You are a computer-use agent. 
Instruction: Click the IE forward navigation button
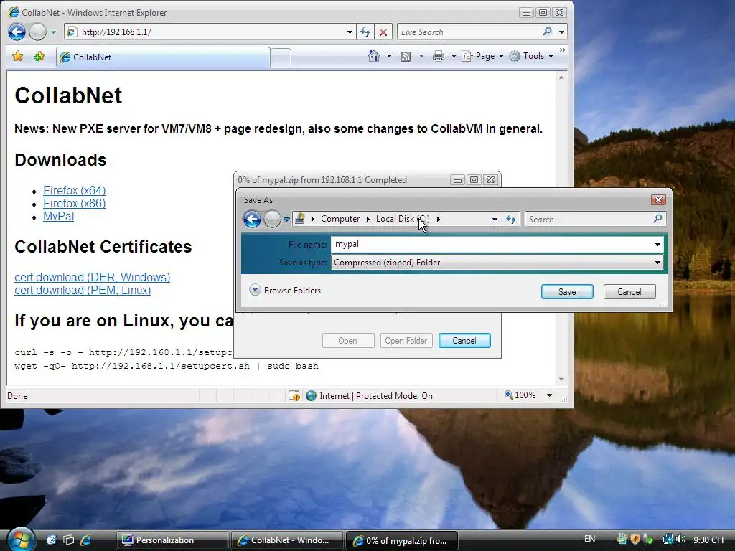pyautogui.click(x=37, y=32)
